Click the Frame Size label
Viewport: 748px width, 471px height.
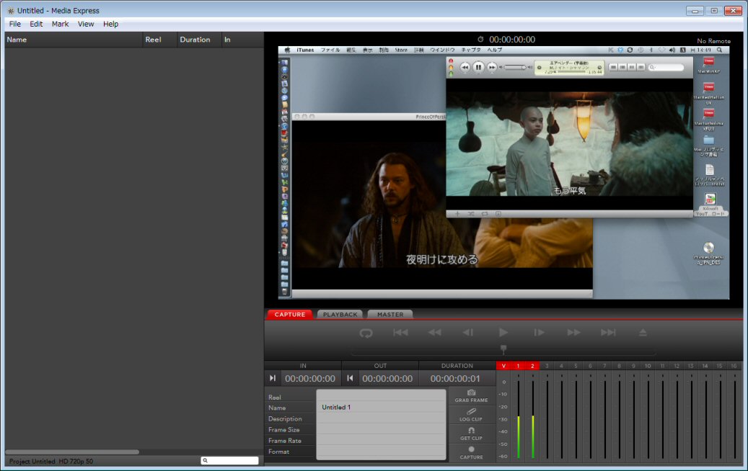click(x=284, y=429)
